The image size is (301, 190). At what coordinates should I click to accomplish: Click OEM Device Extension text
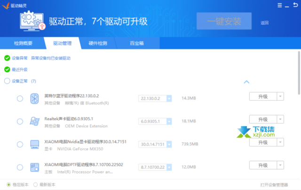(x=87, y=126)
